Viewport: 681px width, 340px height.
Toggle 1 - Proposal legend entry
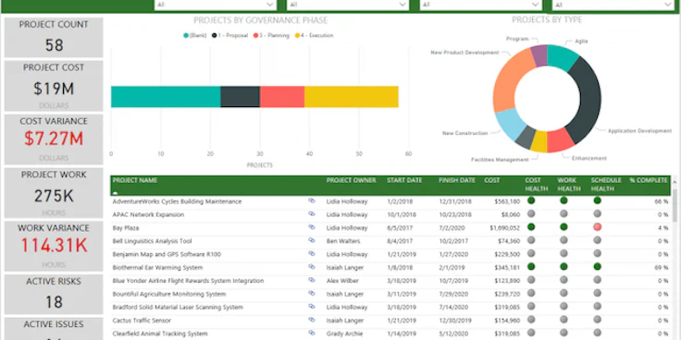click(x=229, y=35)
